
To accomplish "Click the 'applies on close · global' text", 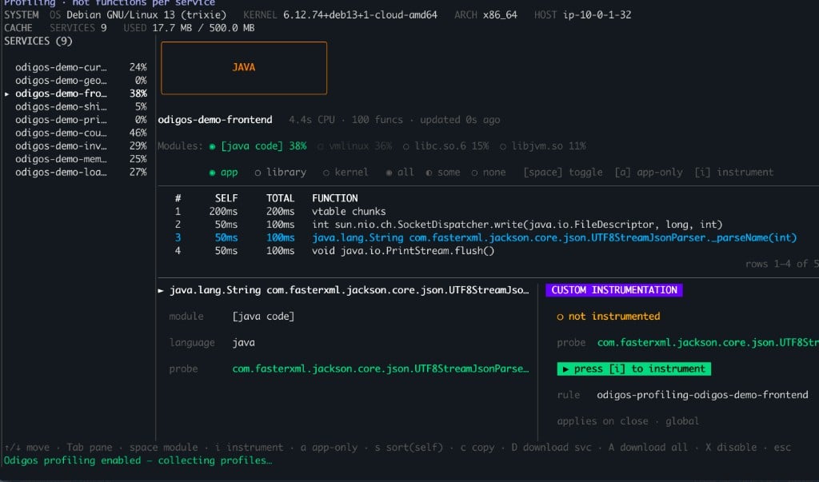I will click(628, 421).
